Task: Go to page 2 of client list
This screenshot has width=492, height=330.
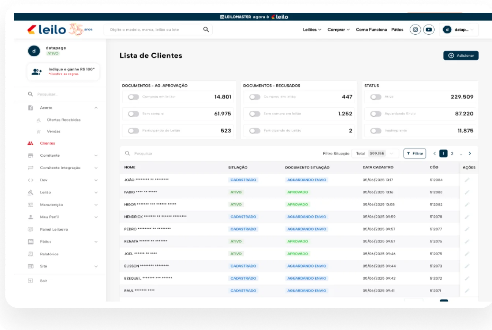Action: tap(452, 154)
